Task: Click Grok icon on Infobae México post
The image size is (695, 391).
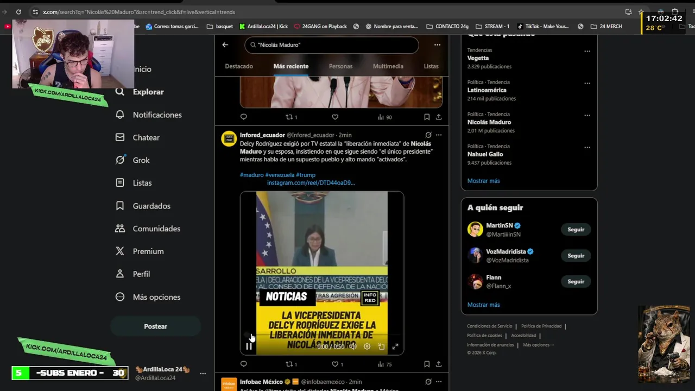Action: (x=428, y=382)
